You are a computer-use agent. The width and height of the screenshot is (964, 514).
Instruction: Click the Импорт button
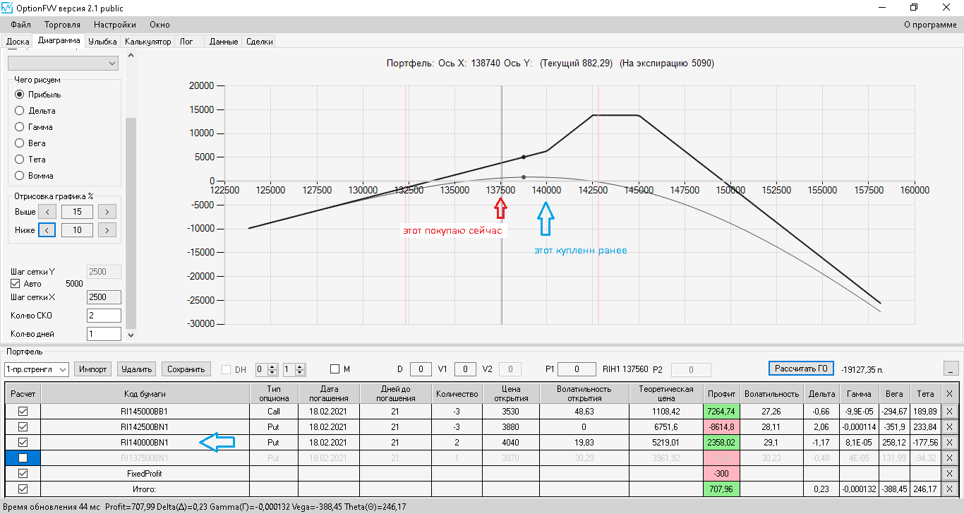93,369
